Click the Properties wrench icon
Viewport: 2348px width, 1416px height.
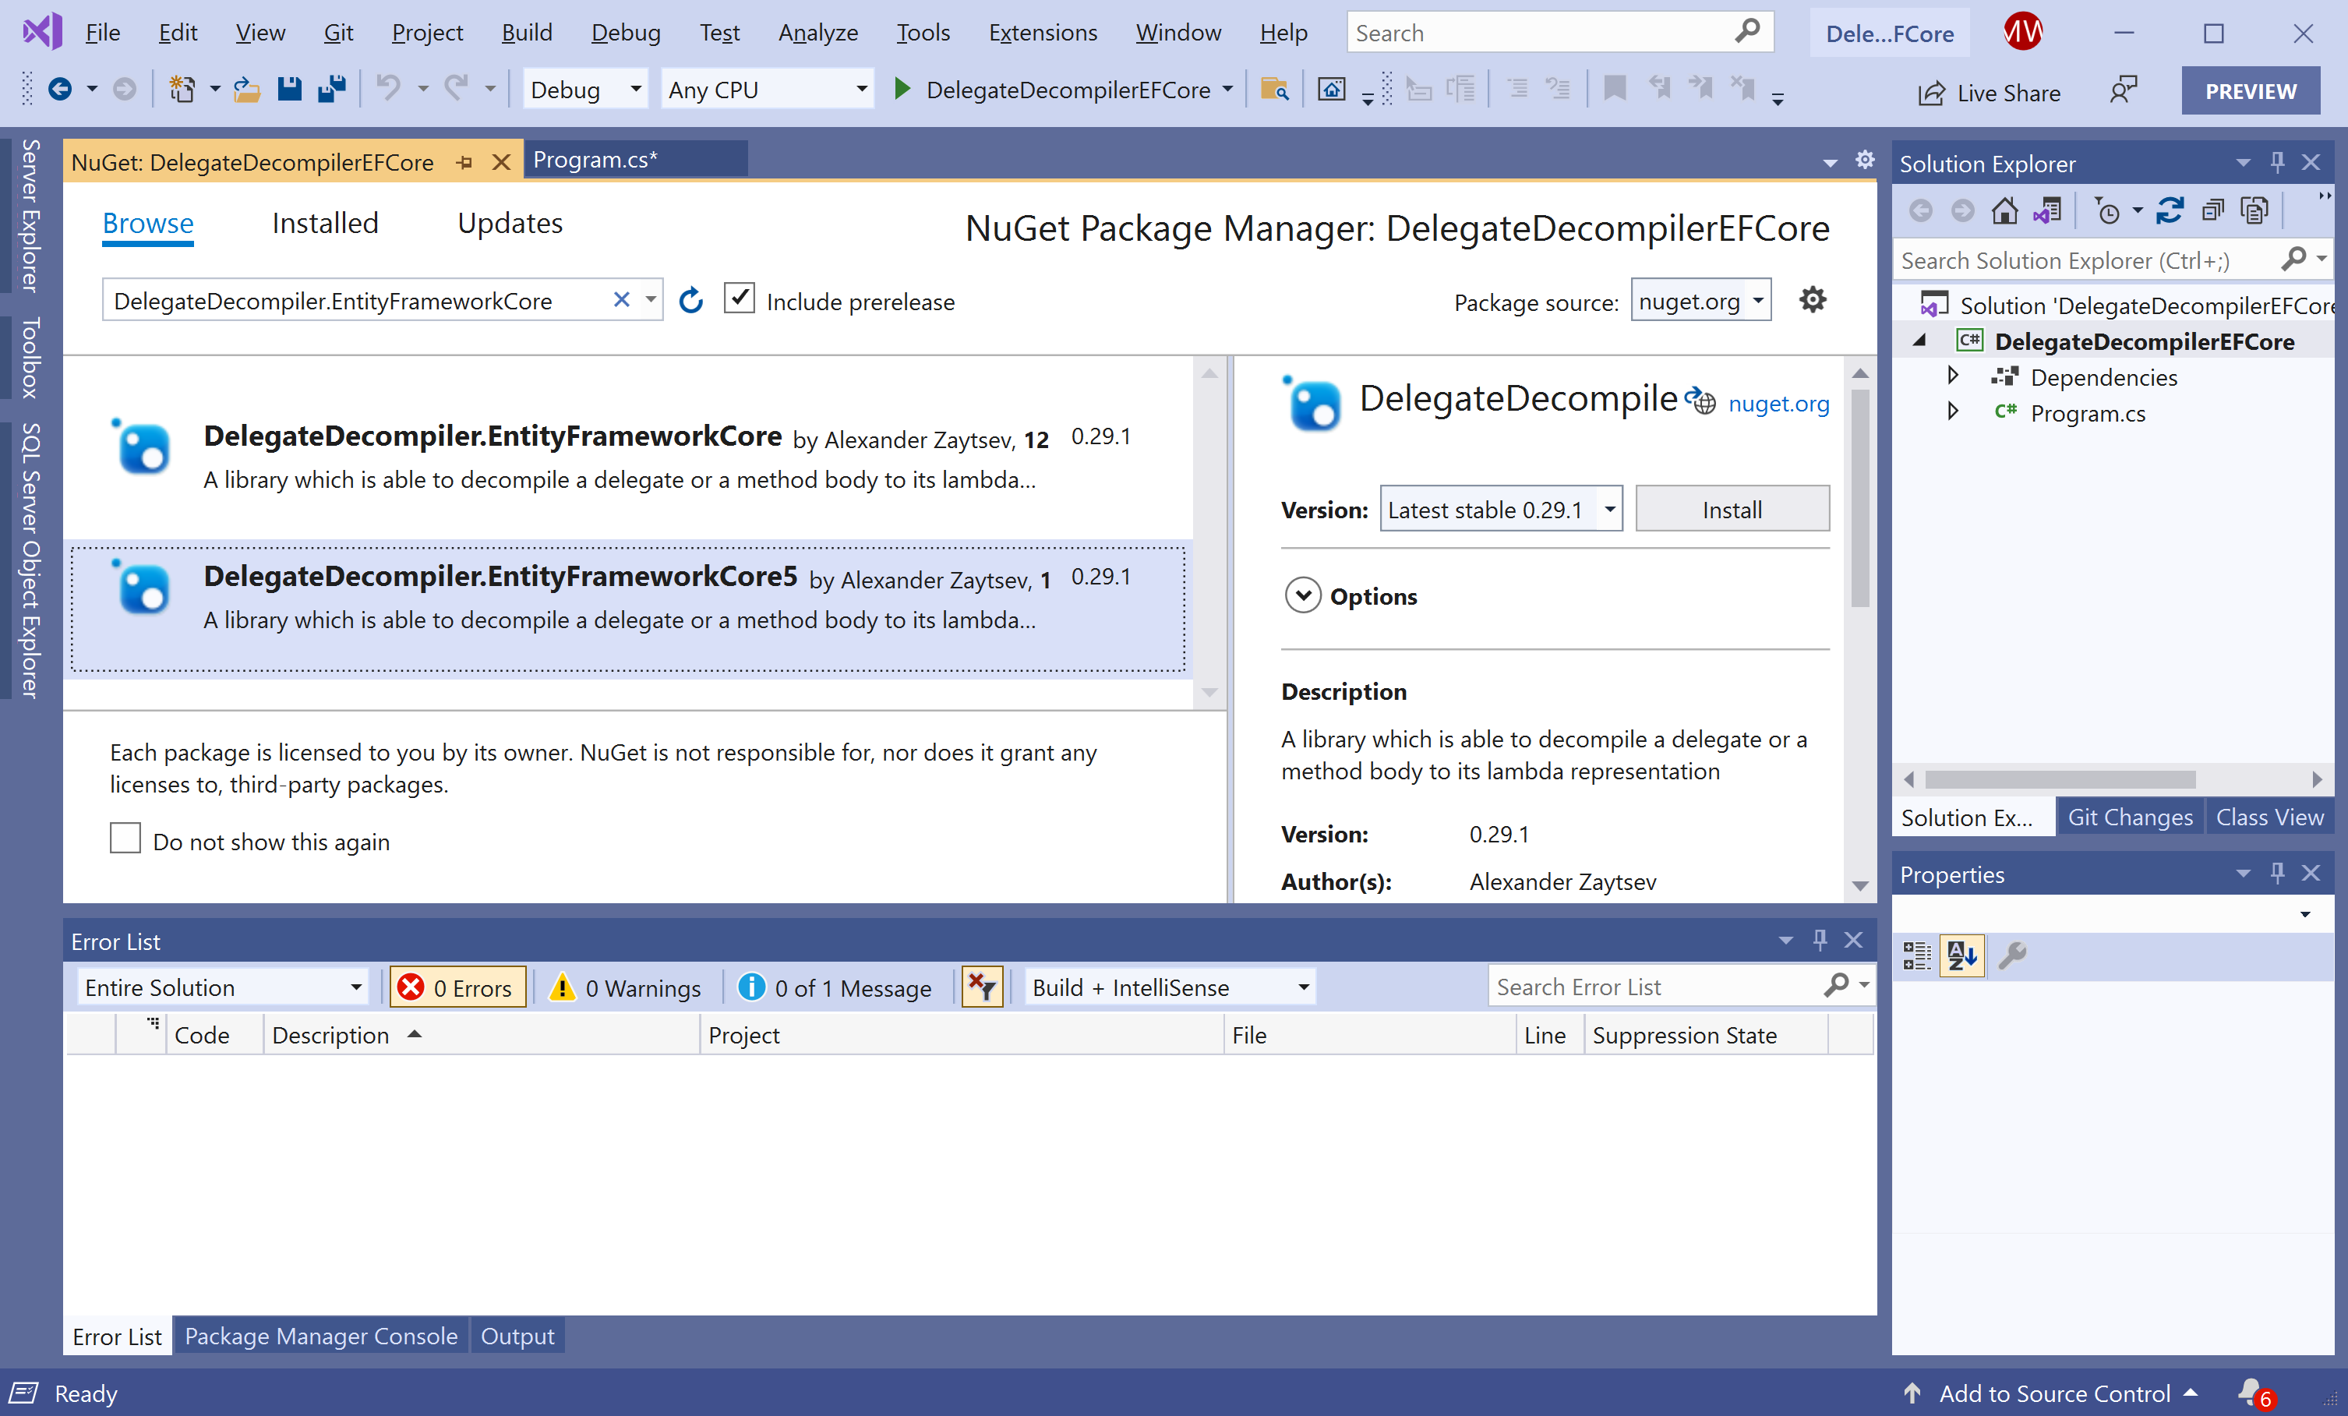coord(2011,955)
